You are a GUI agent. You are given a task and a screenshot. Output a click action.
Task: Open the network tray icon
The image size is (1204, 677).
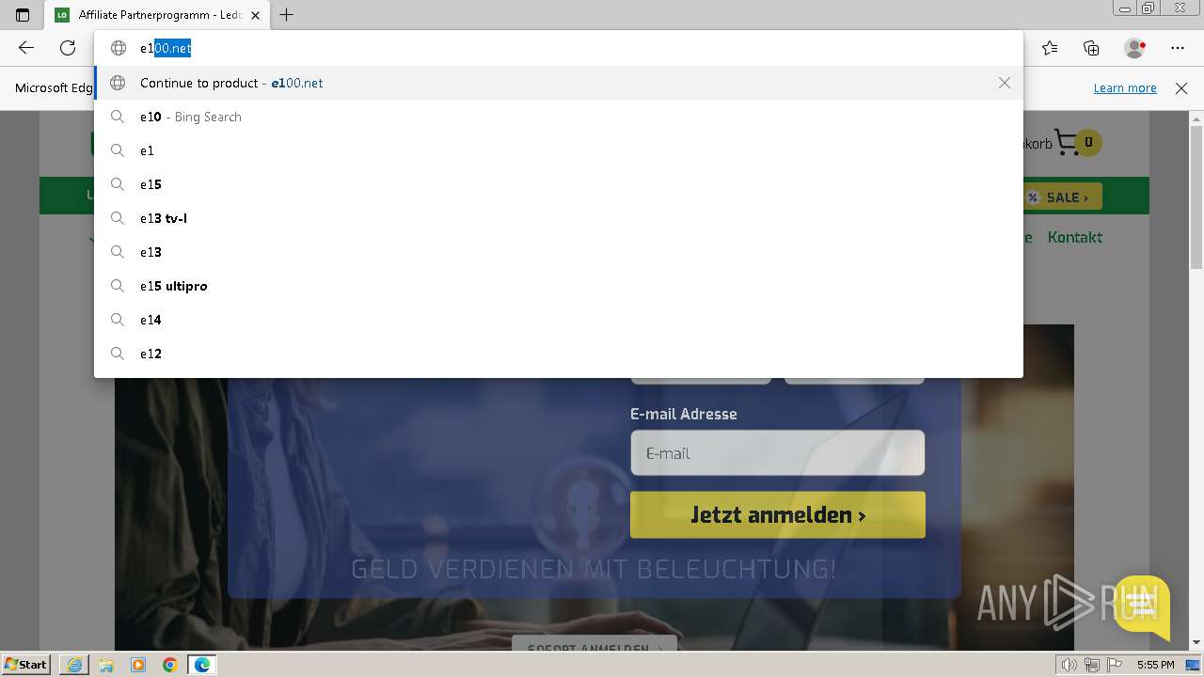[1091, 665]
